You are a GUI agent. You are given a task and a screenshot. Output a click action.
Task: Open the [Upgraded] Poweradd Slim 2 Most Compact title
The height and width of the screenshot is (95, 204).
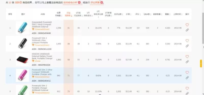pyautogui.click(x=42, y=24)
